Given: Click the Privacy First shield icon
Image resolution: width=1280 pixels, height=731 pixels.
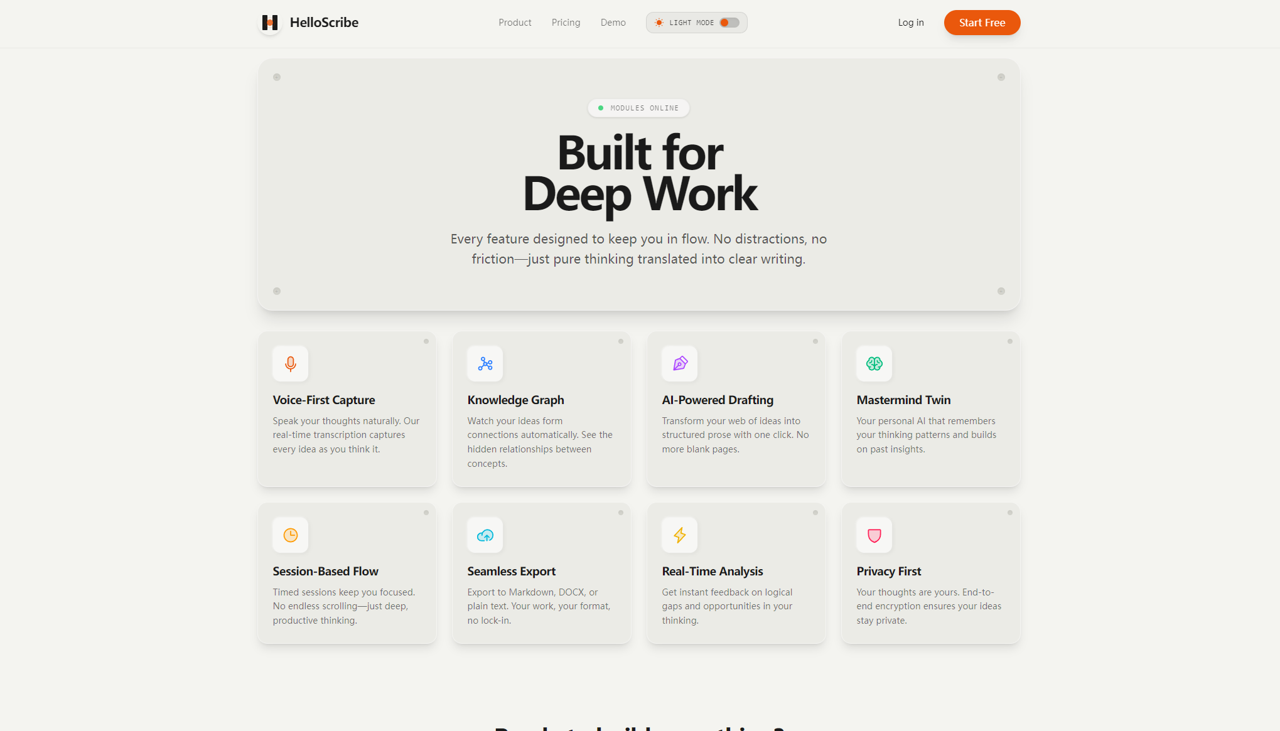Looking at the screenshot, I should pyautogui.click(x=874, y=535).
